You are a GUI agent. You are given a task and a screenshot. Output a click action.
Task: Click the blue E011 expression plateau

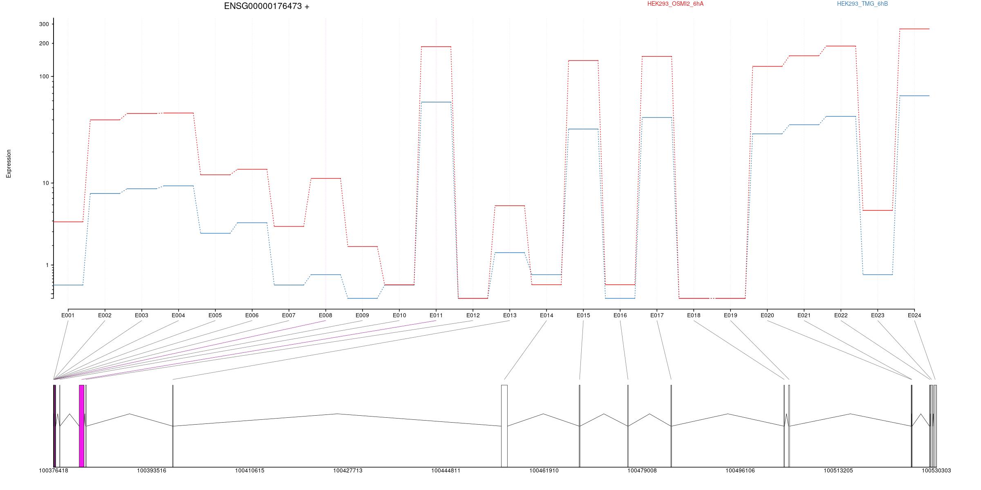click(436, 102)
